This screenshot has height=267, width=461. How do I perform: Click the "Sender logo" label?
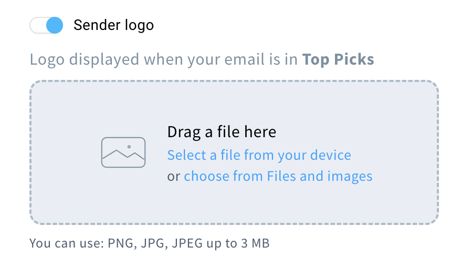(x=113, y=25)
